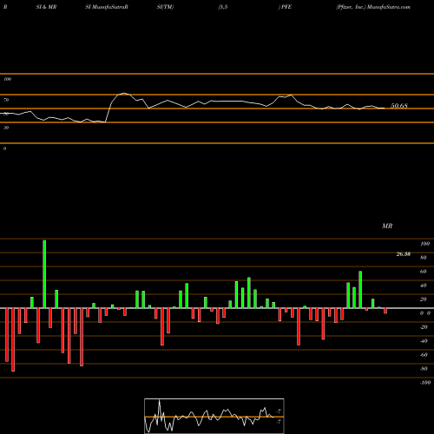Click the RSI axis label 30
Image resolution: width=434 pixels, height=434 pixels.
pyautogui.click(x=6, y=128)
